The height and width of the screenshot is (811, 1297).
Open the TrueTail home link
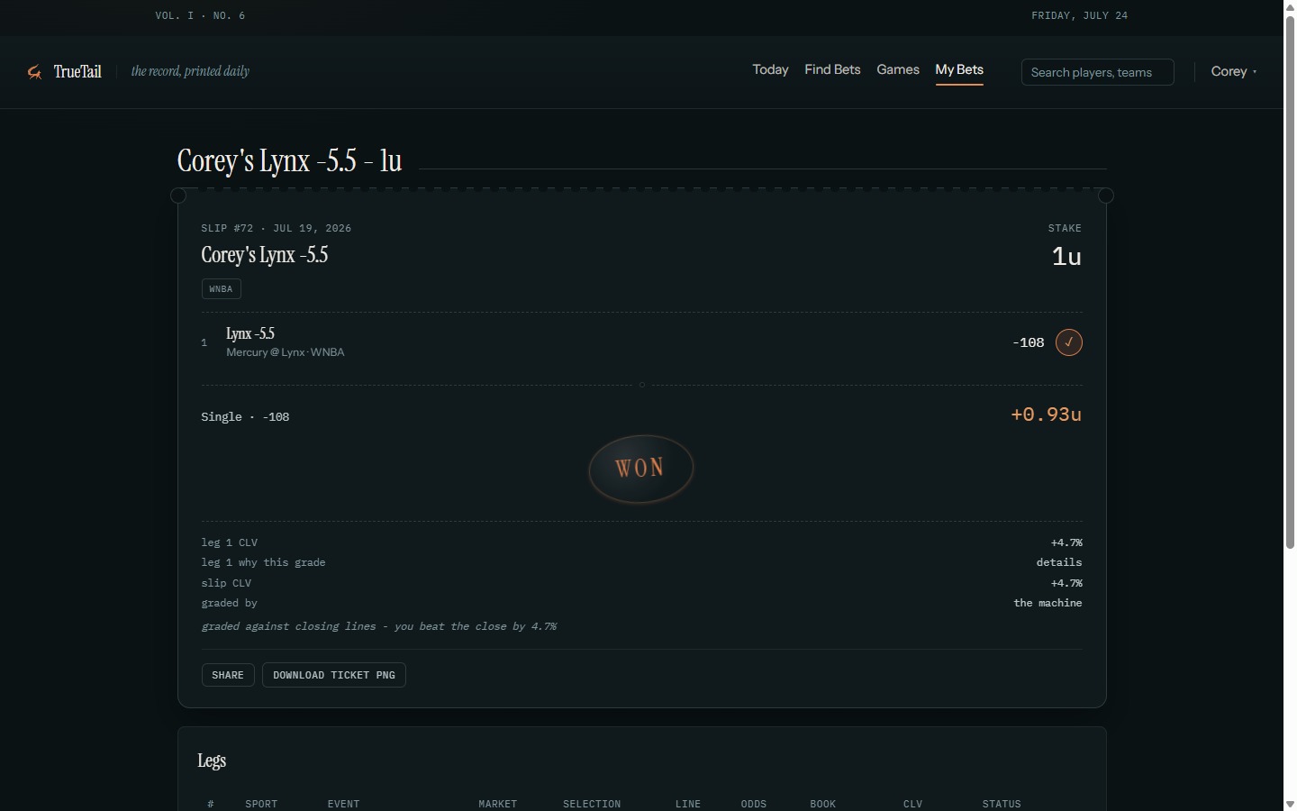pyautogui.click(x=65, y=72)
